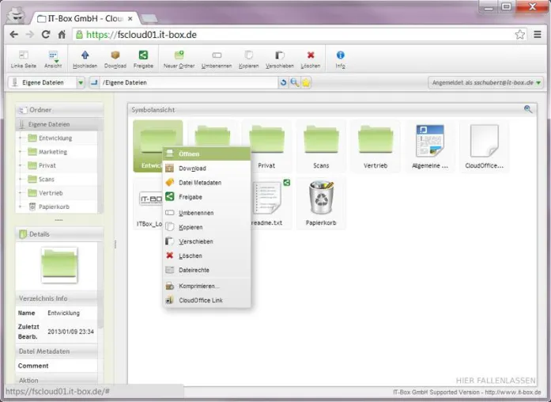Image resolution: width=551 pixels, height=402 pixels.
Task: Select Scans in the folder tree
Action: tap(47, 179)
